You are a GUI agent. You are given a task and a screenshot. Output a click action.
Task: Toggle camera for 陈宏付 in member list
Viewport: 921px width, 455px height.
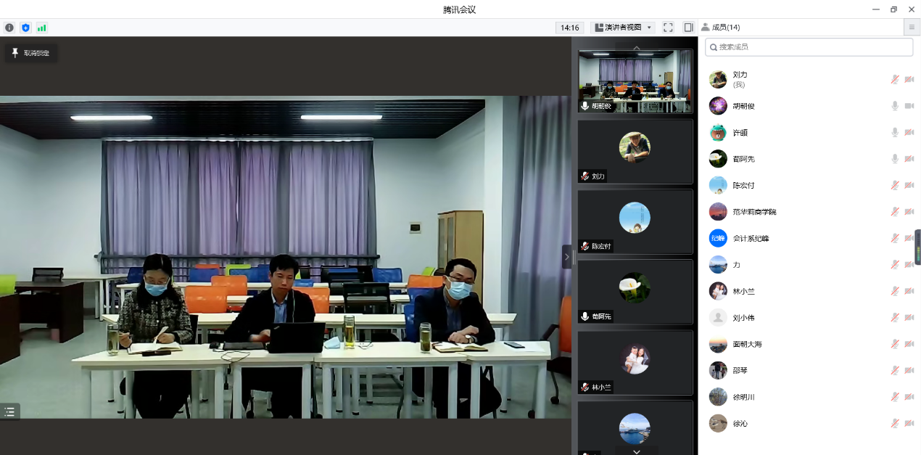[909, 186]
